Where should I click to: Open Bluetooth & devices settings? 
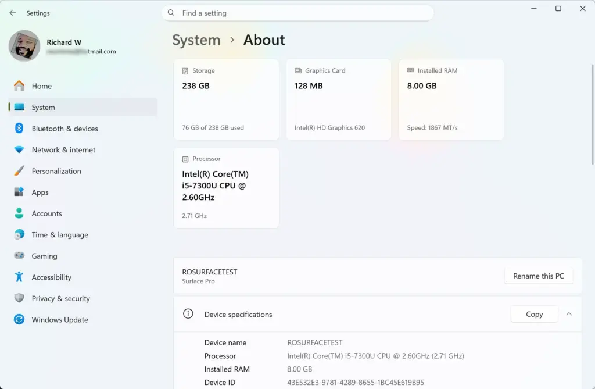[83, 129]
